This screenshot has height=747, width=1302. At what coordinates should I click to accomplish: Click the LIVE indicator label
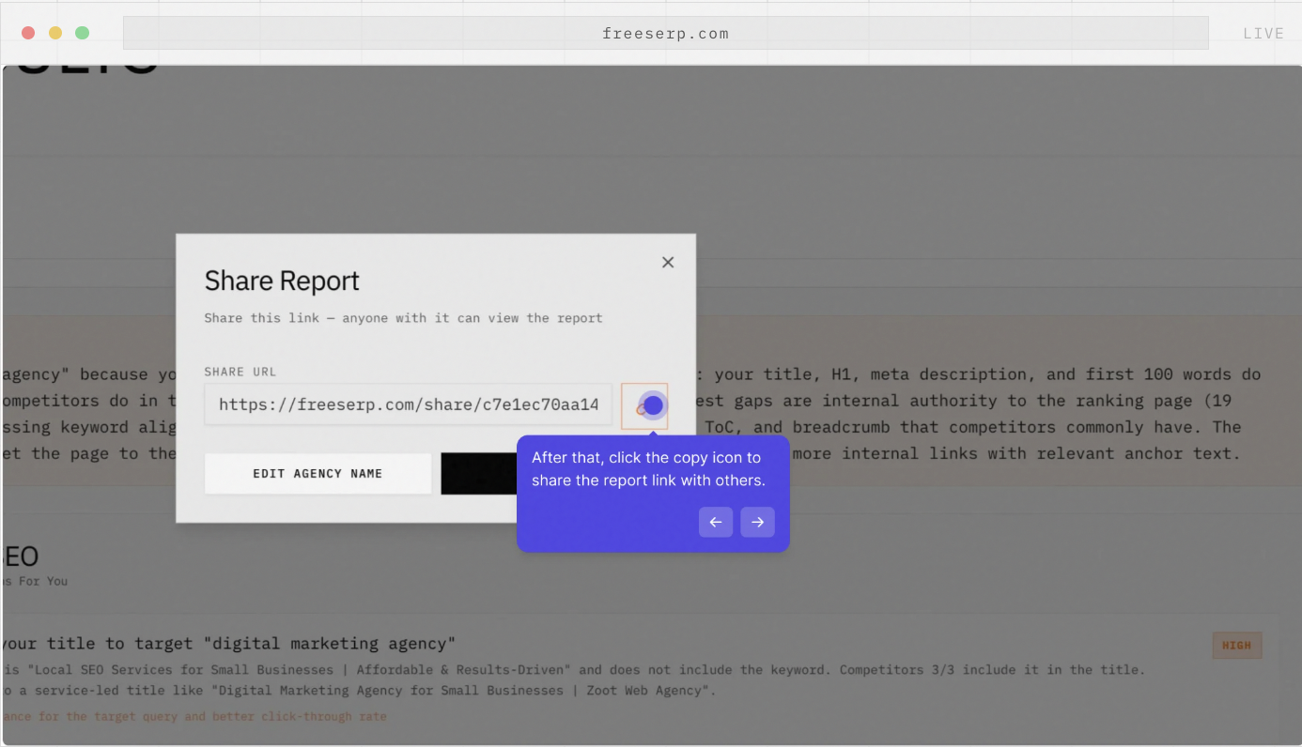pyautogui.click(x=1263, y=33)
